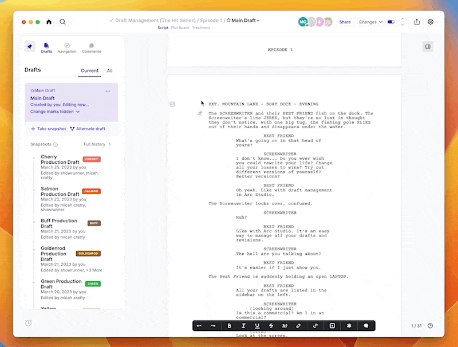Toggle italic formatting
Screen dimensions: 458x347
243,326
